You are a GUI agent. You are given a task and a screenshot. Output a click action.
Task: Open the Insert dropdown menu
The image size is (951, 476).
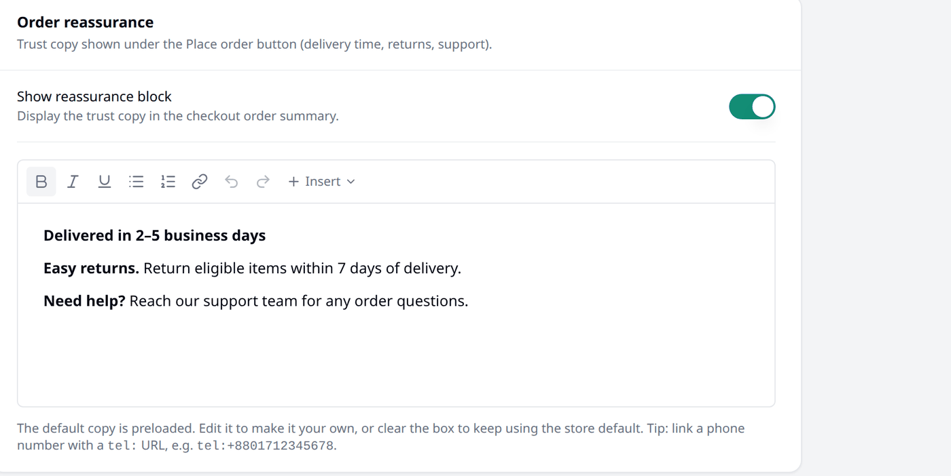pyautogui.click(x=321, y=182)
